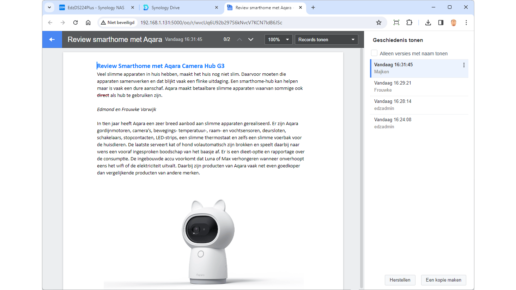Open the tab search dropdown arrow
516x290 pixels.
tap(49, 7)
